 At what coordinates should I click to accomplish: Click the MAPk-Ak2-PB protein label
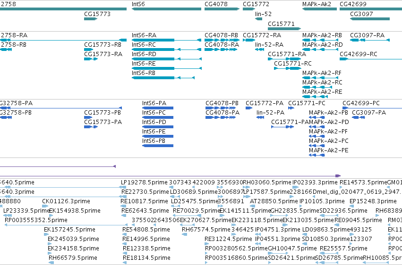click(329, 113)
